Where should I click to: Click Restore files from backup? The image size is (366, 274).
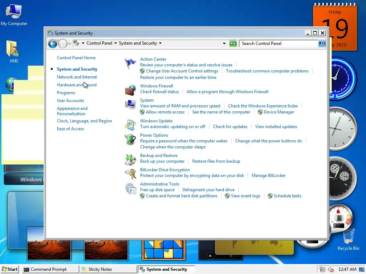216,161
